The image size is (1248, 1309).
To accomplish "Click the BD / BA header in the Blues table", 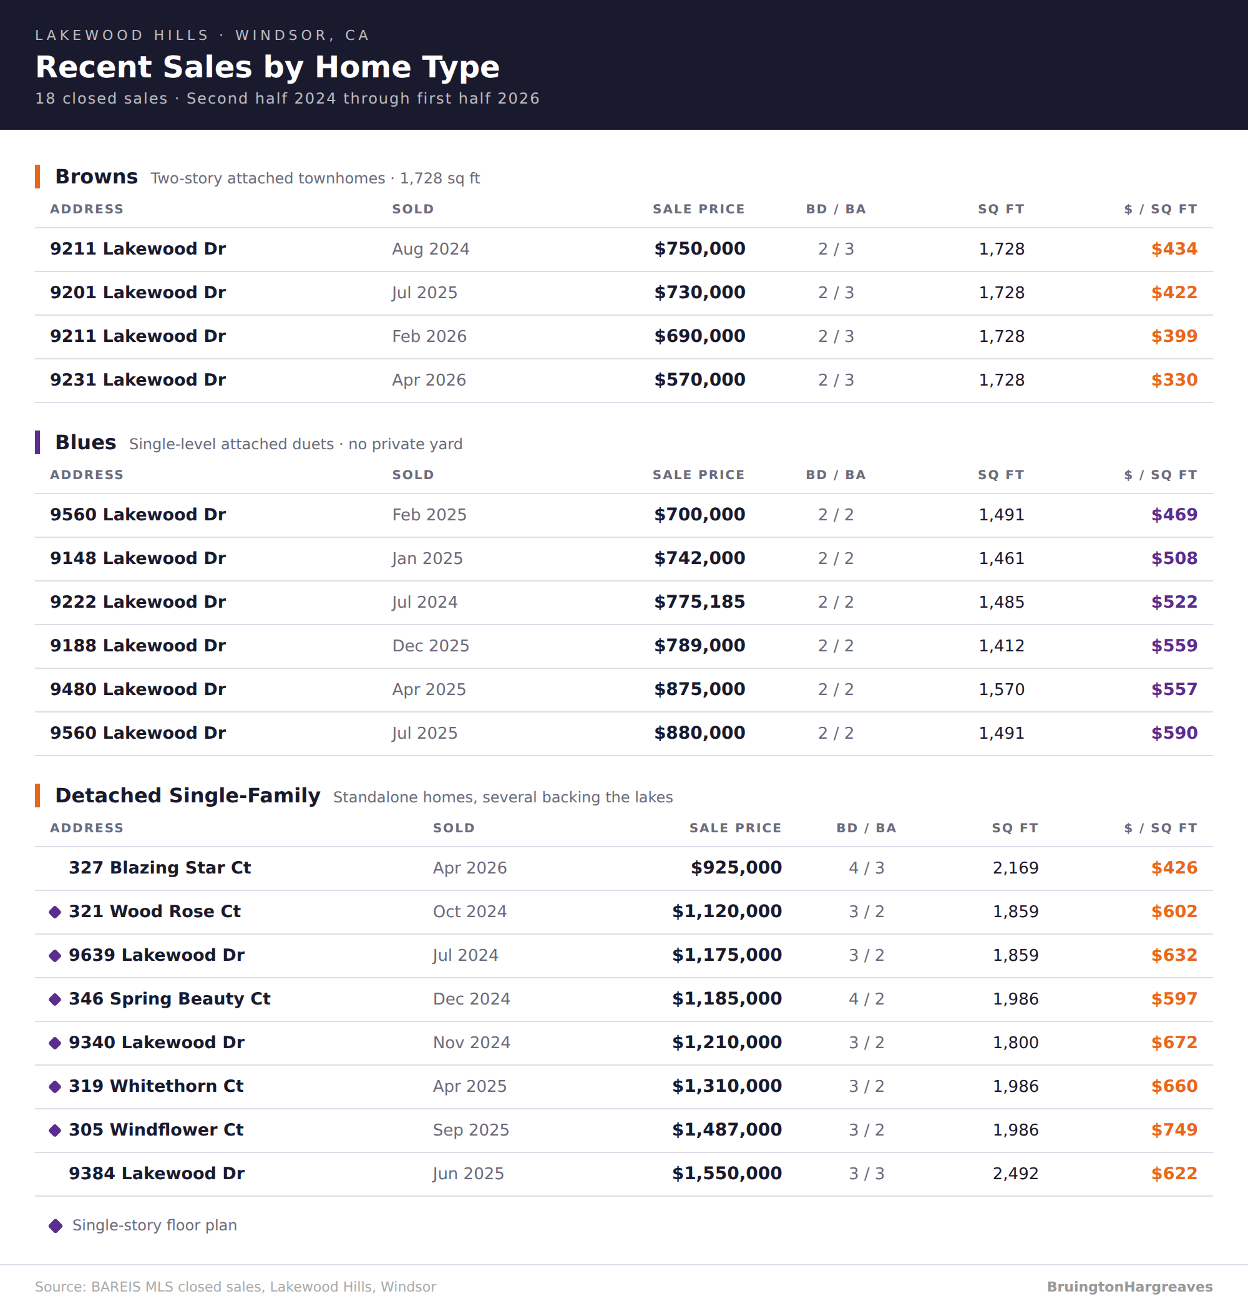I will click(x=836, y=475).
